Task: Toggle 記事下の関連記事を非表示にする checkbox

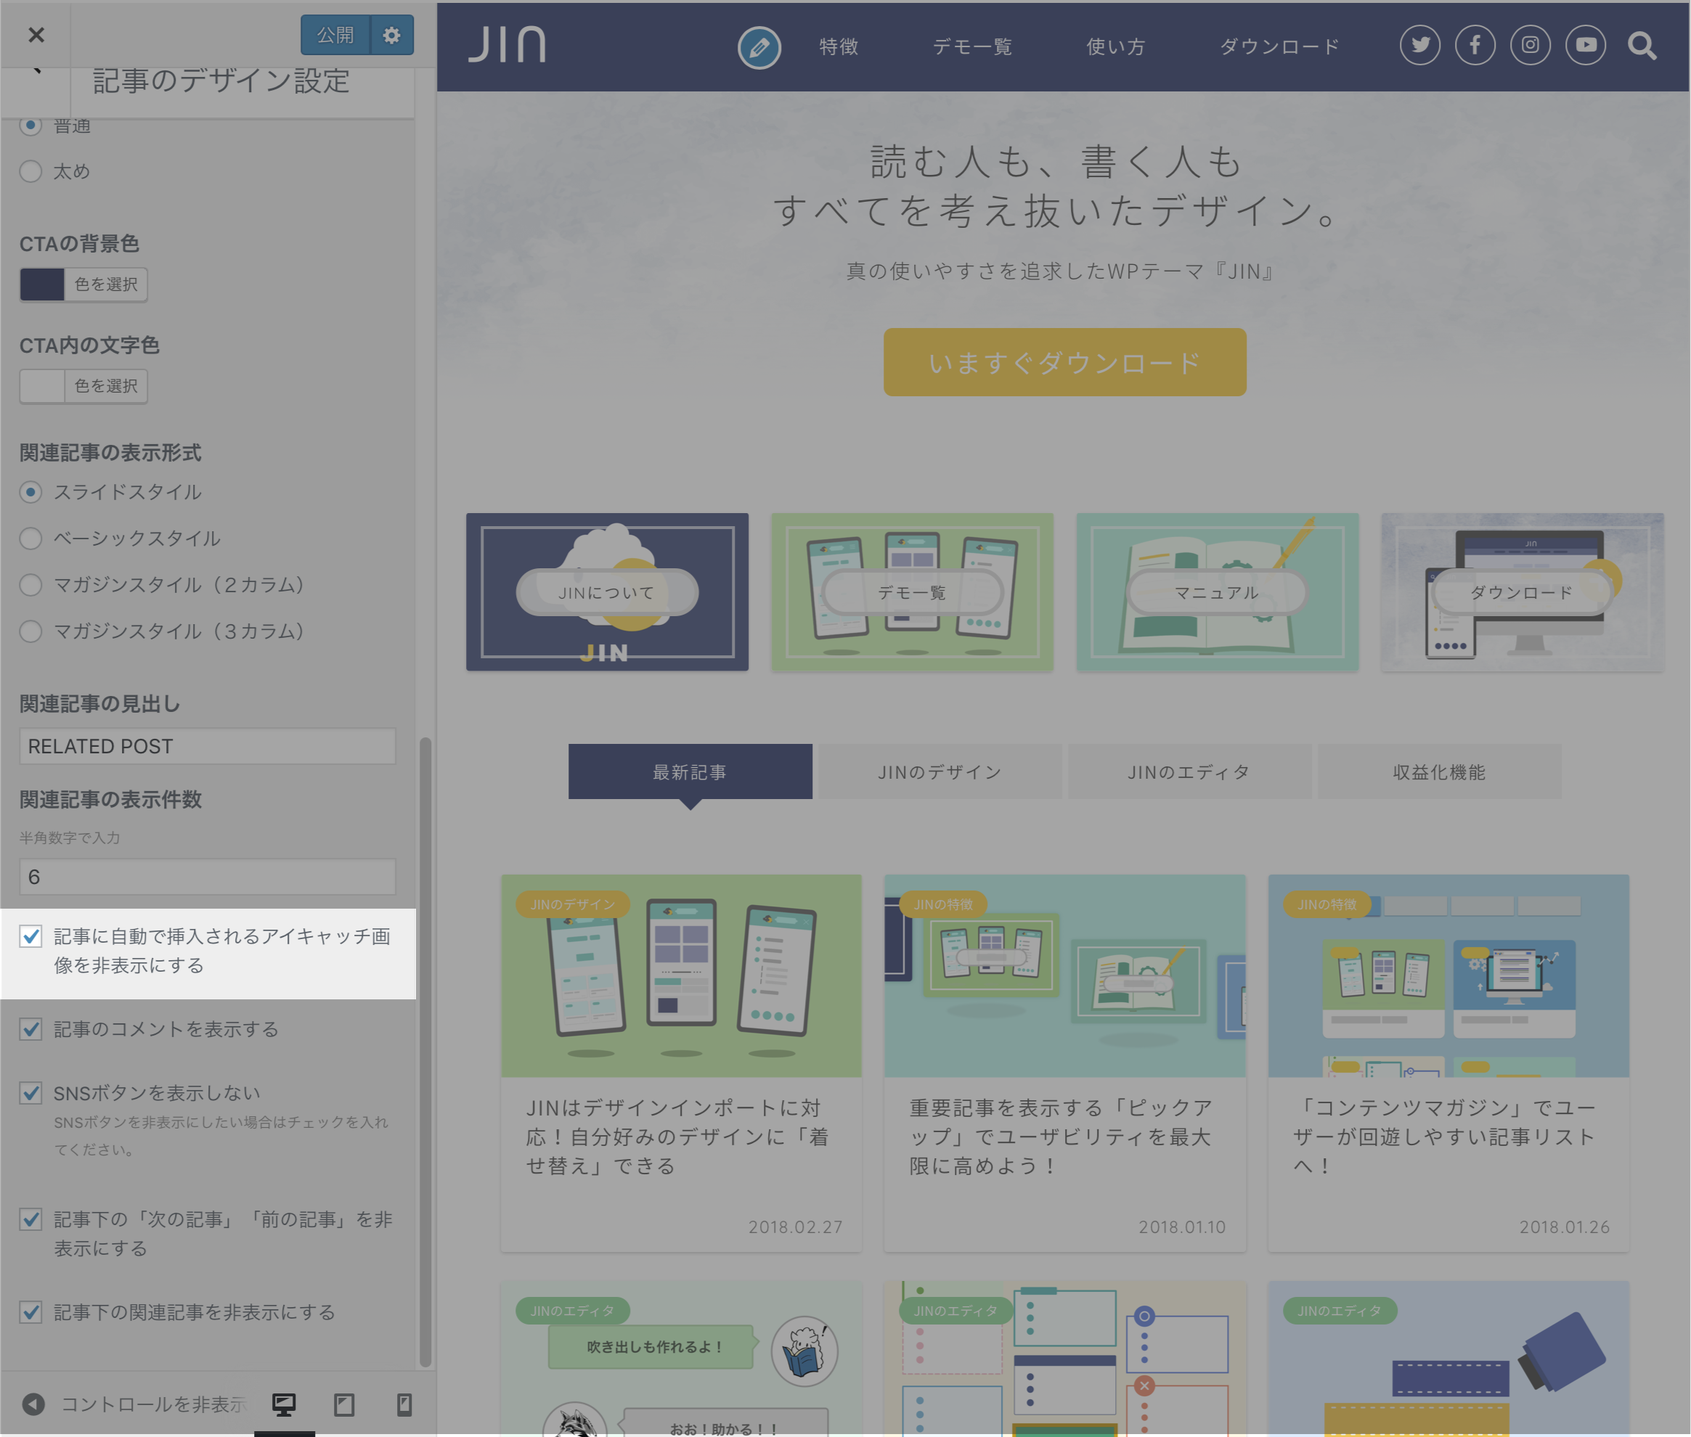Action: [x=31, y=1312]
